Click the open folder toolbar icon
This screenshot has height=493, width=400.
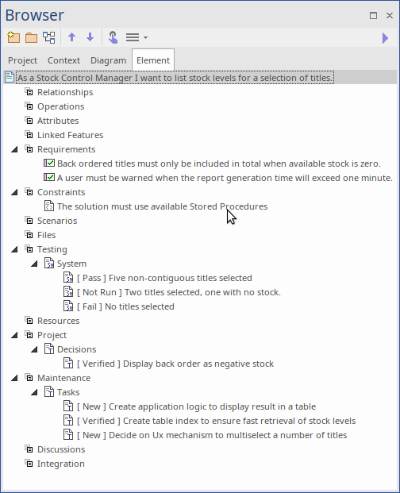(32, 38)
